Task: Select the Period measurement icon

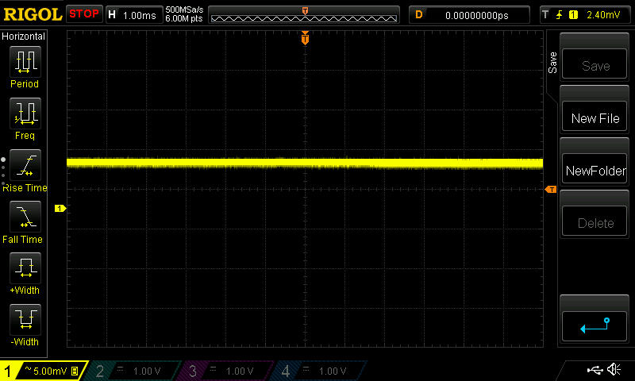Action: (x=25, y=62)
